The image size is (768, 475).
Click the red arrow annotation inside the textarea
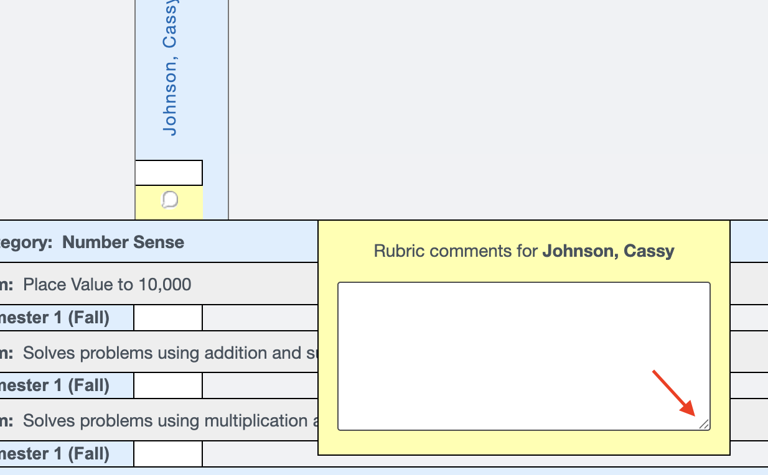pyautogui.click(x=674, y=393)
